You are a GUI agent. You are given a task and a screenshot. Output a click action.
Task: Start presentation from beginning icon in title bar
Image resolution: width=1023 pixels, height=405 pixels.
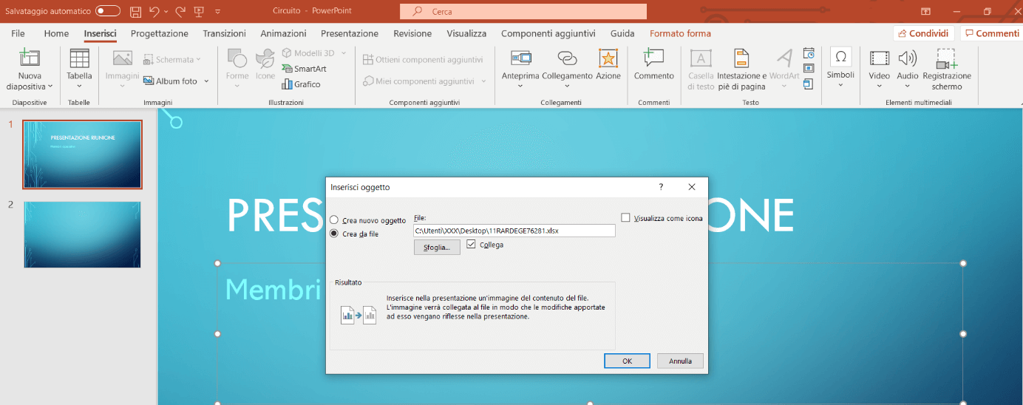[198, 12]
